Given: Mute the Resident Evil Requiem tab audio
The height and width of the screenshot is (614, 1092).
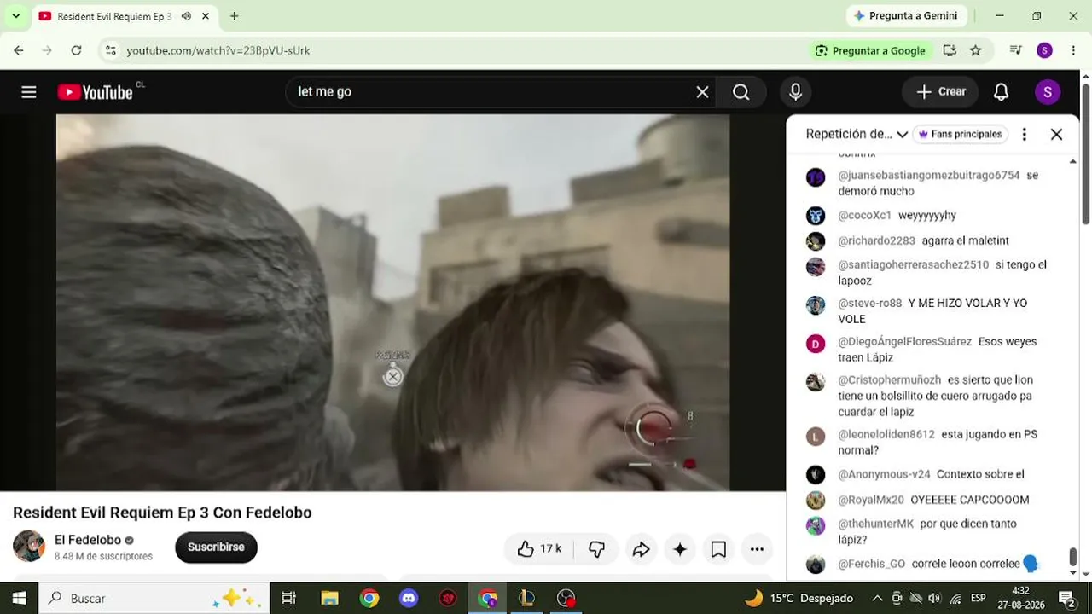Looking at the screenshot, I should (186, 16).
